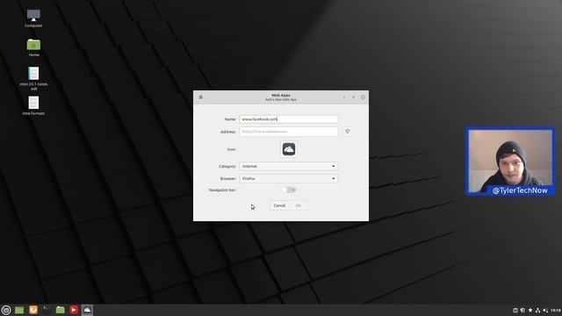This screenshot has height=316, width=562.
Task: Select the time formats file icon
Action: click(33, 105)
